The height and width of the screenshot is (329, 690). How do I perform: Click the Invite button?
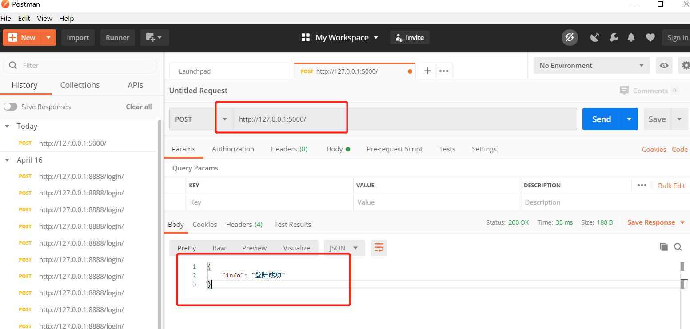tap(410, 38)
